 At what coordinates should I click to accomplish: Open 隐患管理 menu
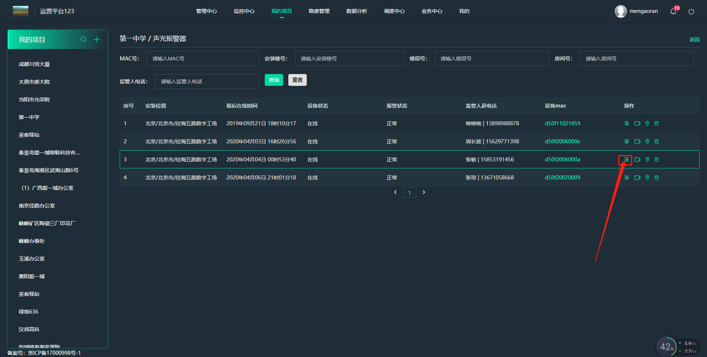click(x=319, y=11)
